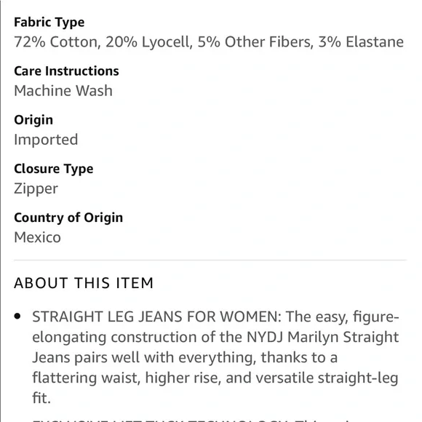Click the horizontal divider above About This Item
This screenshot has width=422, height=422.
coord(210,260)
